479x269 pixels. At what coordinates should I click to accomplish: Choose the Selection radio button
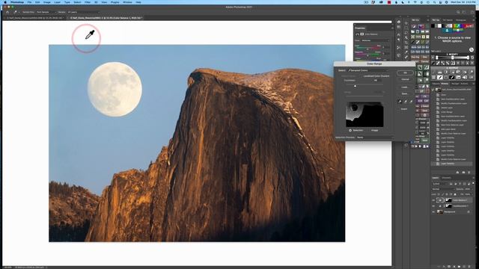pos(350,130)
